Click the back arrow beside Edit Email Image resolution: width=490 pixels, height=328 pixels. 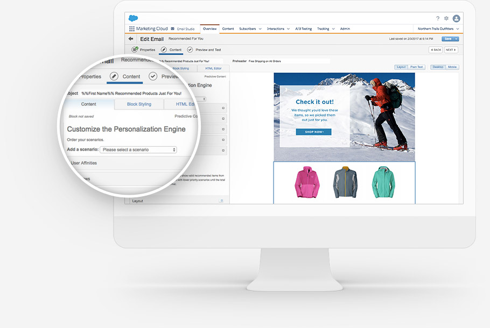click(131, 39)
